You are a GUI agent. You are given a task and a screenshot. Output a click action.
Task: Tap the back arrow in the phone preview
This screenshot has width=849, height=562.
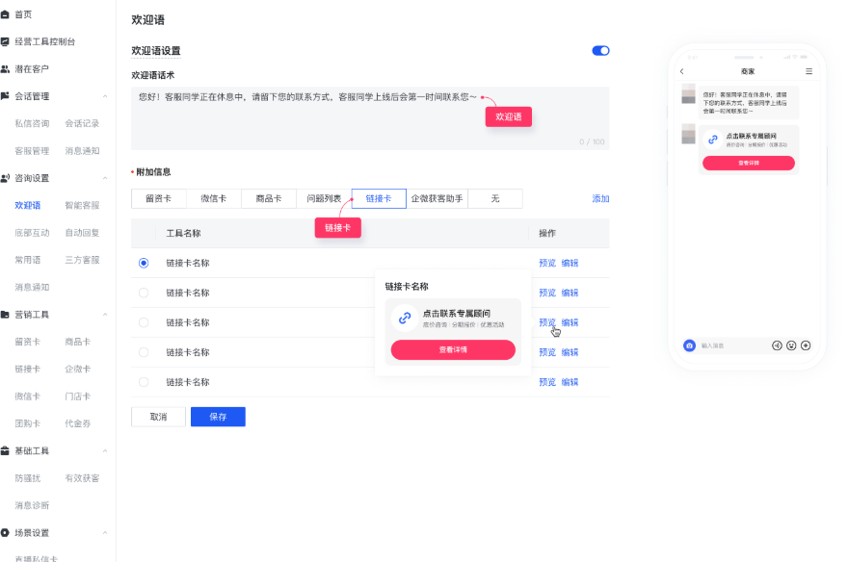681,71
